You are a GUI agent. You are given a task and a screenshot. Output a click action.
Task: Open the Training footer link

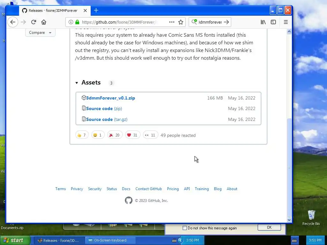tap(202, 189)
